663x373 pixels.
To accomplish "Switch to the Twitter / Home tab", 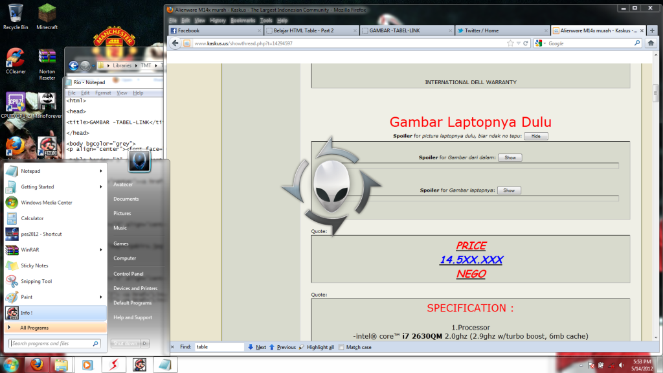I will click(502, 30).
